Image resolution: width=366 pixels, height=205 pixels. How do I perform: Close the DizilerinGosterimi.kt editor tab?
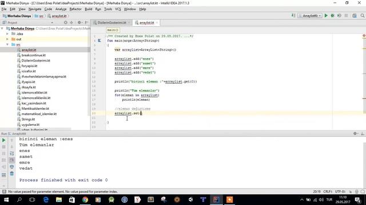click(129, 23)
